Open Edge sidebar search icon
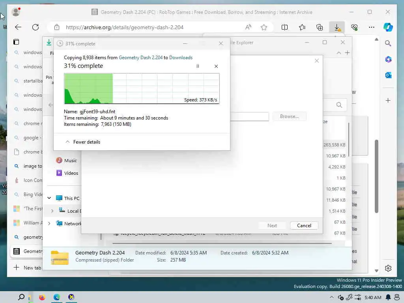 388,43
